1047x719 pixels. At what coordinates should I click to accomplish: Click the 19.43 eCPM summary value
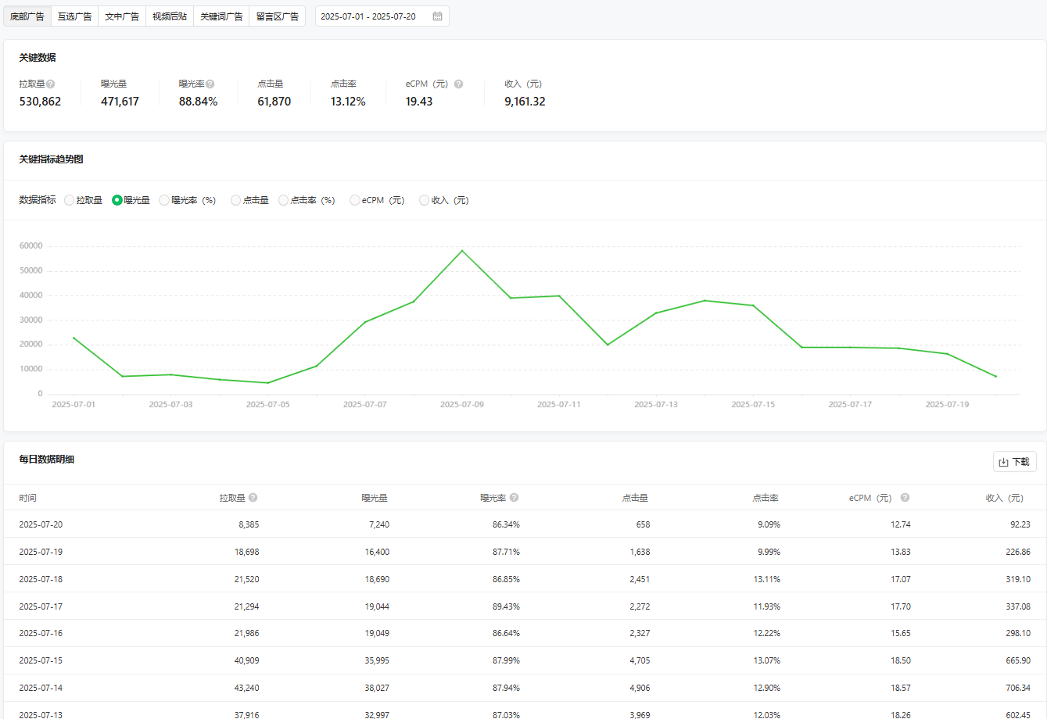(x=419, y=102)
